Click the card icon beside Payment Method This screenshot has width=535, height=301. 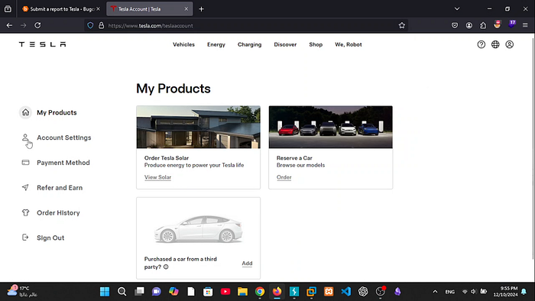click(25, 163)
